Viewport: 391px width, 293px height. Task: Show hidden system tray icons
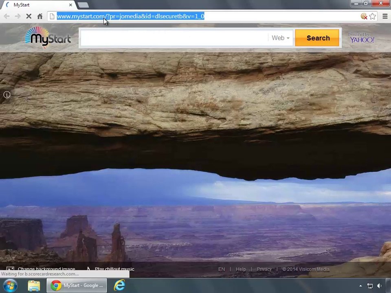(x=360, y=286)
